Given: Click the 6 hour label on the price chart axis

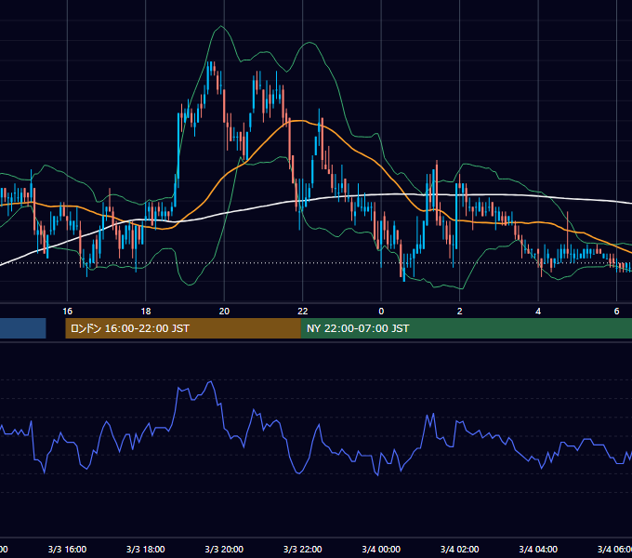Looking at the screenshot, I should point(616,312).
